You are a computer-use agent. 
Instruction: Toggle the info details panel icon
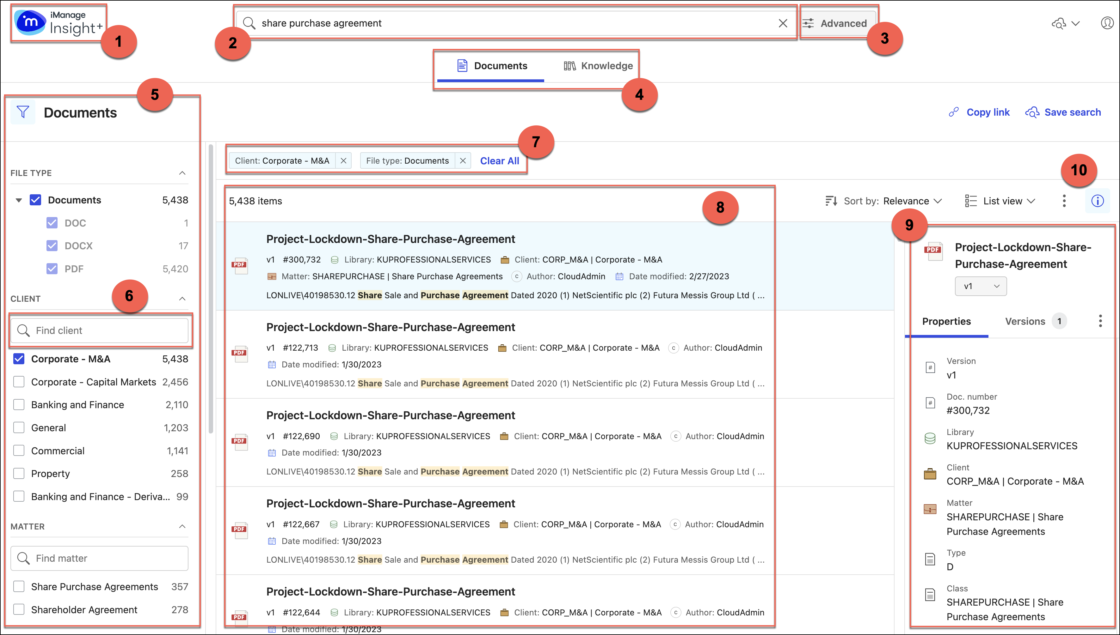tap(1097, 201)
